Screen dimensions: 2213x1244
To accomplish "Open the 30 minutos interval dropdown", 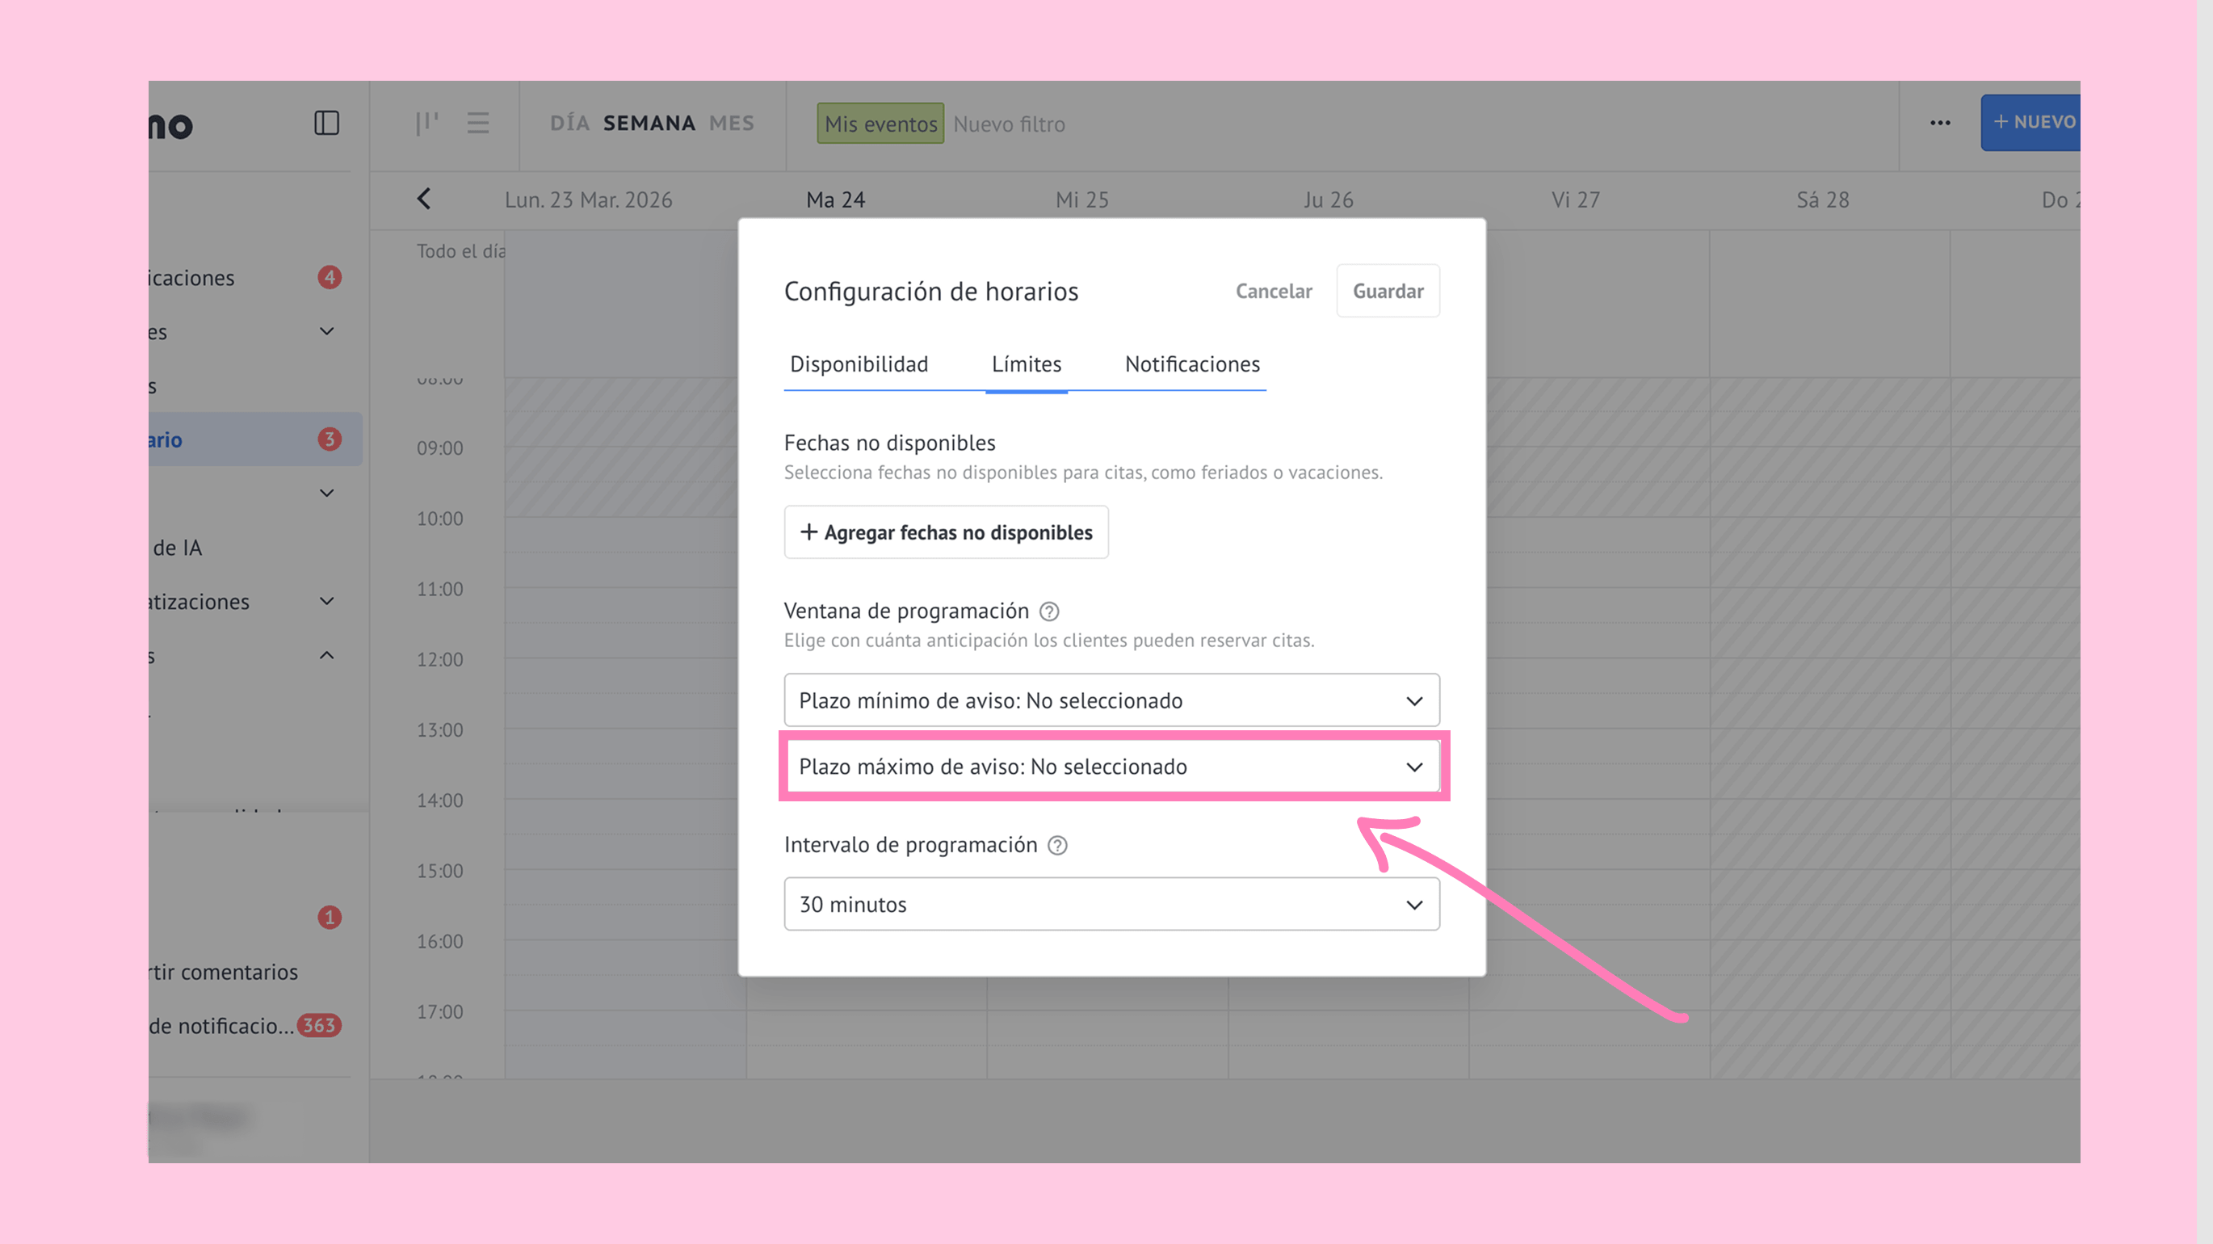I will (x=1111, y=904).
